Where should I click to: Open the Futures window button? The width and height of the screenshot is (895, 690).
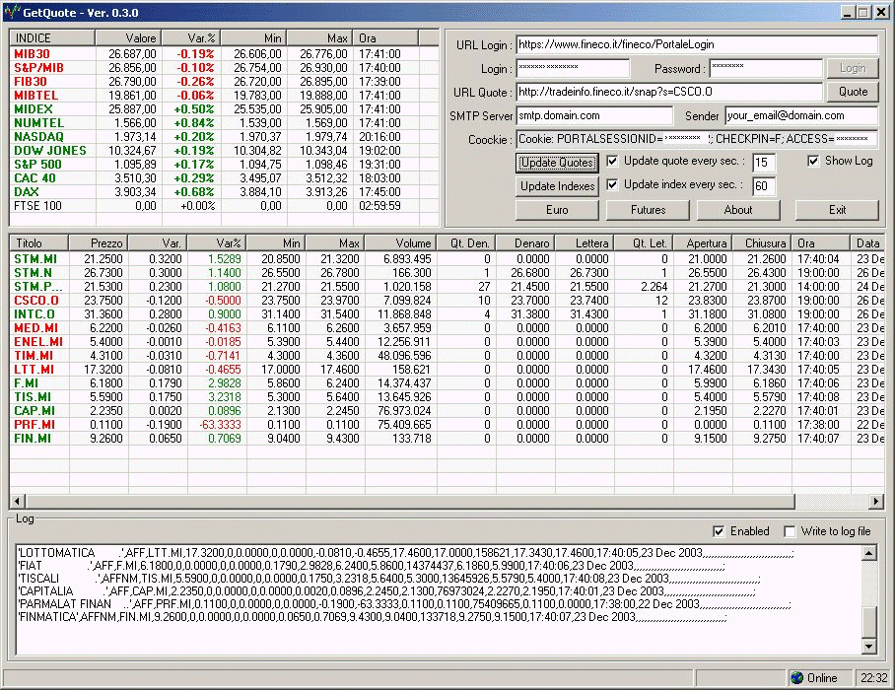tap(648, 210)
